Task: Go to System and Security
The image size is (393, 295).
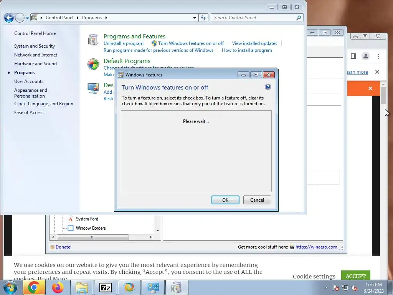Action: tap(34, 46)
